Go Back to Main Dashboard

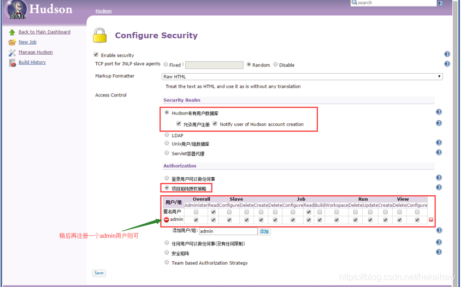pos(44,32)
